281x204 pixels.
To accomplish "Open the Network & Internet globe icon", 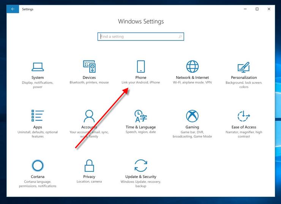I will coord(192,66).
